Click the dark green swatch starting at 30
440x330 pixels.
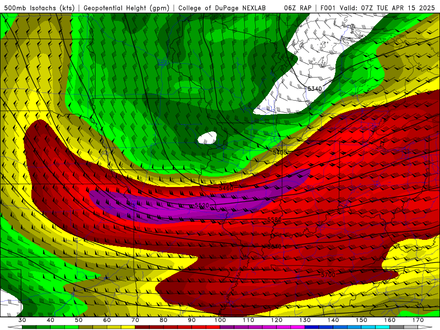pos(29,327)
